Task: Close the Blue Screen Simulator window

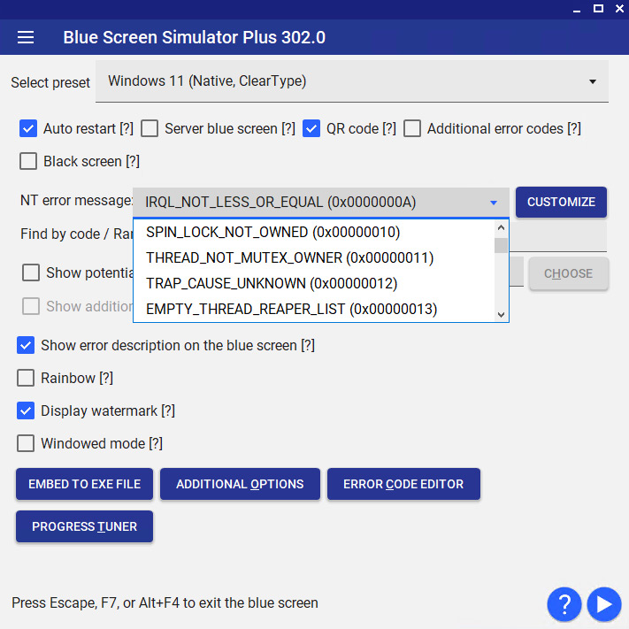Action: [x=619, y=9]
